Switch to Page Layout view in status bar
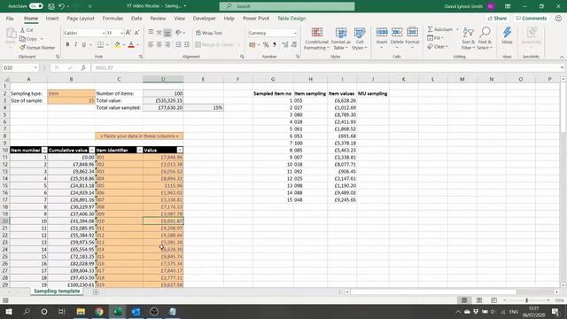This screenshot has width=567, height=319. (479, 300)
